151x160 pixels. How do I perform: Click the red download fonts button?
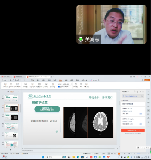tap(133, 130)
